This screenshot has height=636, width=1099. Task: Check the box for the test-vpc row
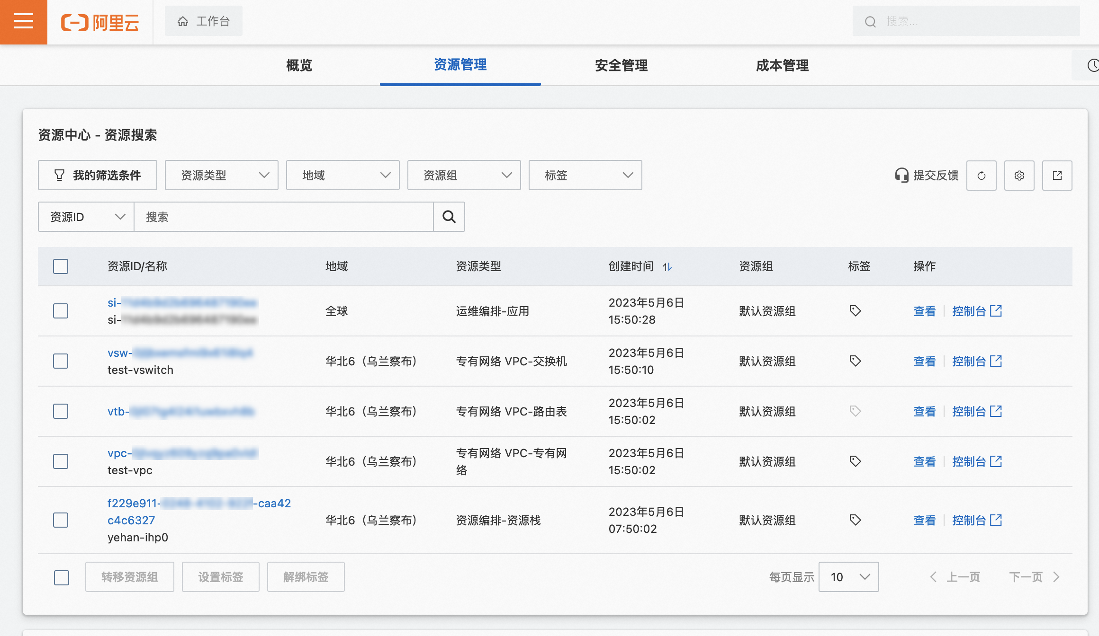coord(61,461)
